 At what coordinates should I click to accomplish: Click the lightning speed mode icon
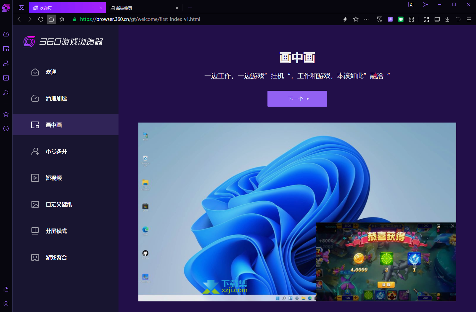[x=345, y=19]
